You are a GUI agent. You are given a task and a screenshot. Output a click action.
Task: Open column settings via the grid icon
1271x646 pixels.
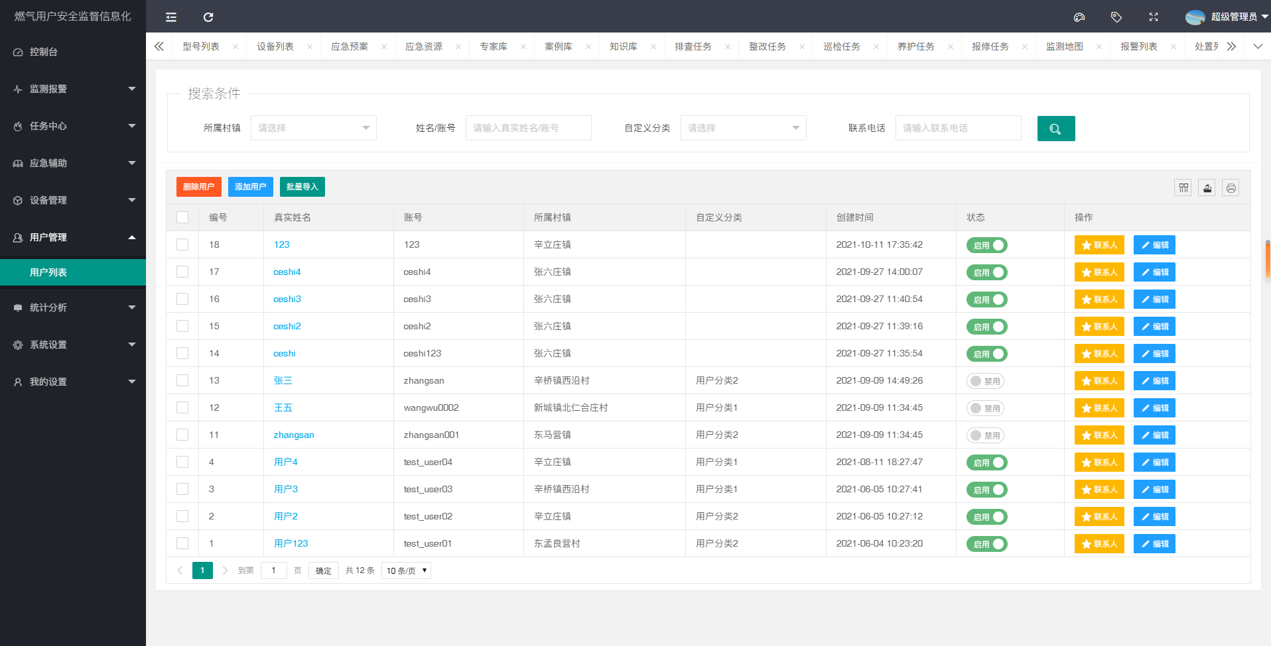tap(1183, 188)
